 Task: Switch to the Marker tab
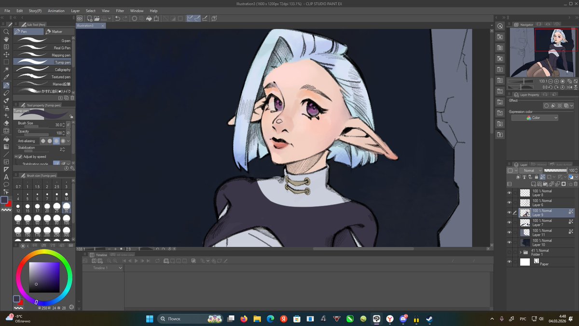click(57, 31)
